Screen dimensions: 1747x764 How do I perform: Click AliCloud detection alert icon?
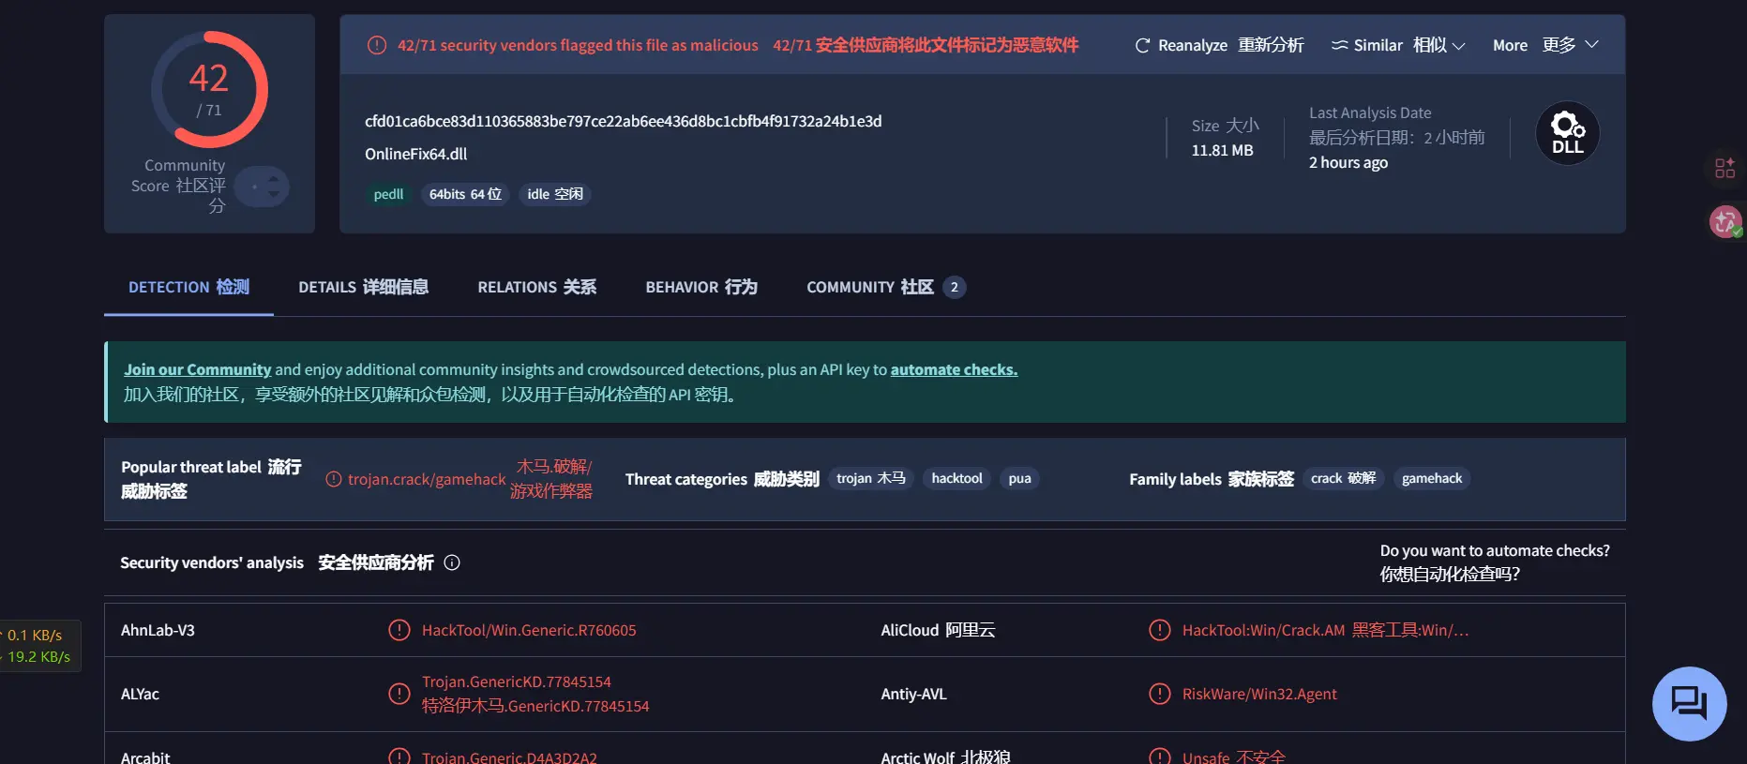(1160, 630)
